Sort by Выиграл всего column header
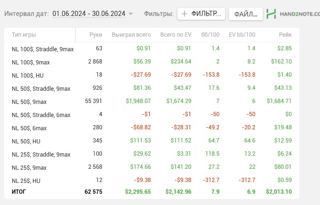Image resolution: width=320 pixels, height=205 pixels. pos(131,35)
